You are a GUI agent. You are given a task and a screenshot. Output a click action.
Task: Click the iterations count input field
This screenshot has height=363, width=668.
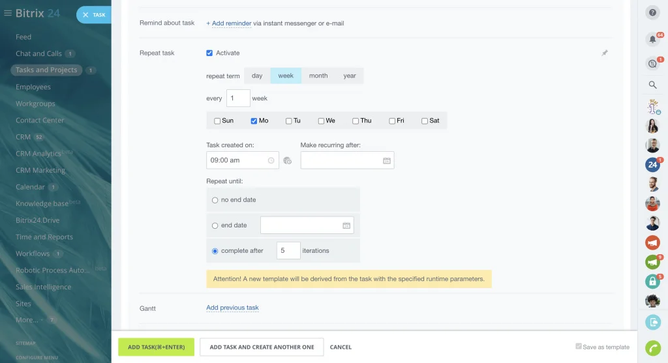coord(288,250)
